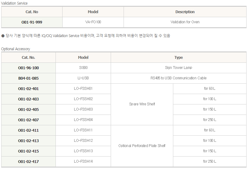Click model LO-FSSH11
The image size is (249, 170).
tap(83, 130)
